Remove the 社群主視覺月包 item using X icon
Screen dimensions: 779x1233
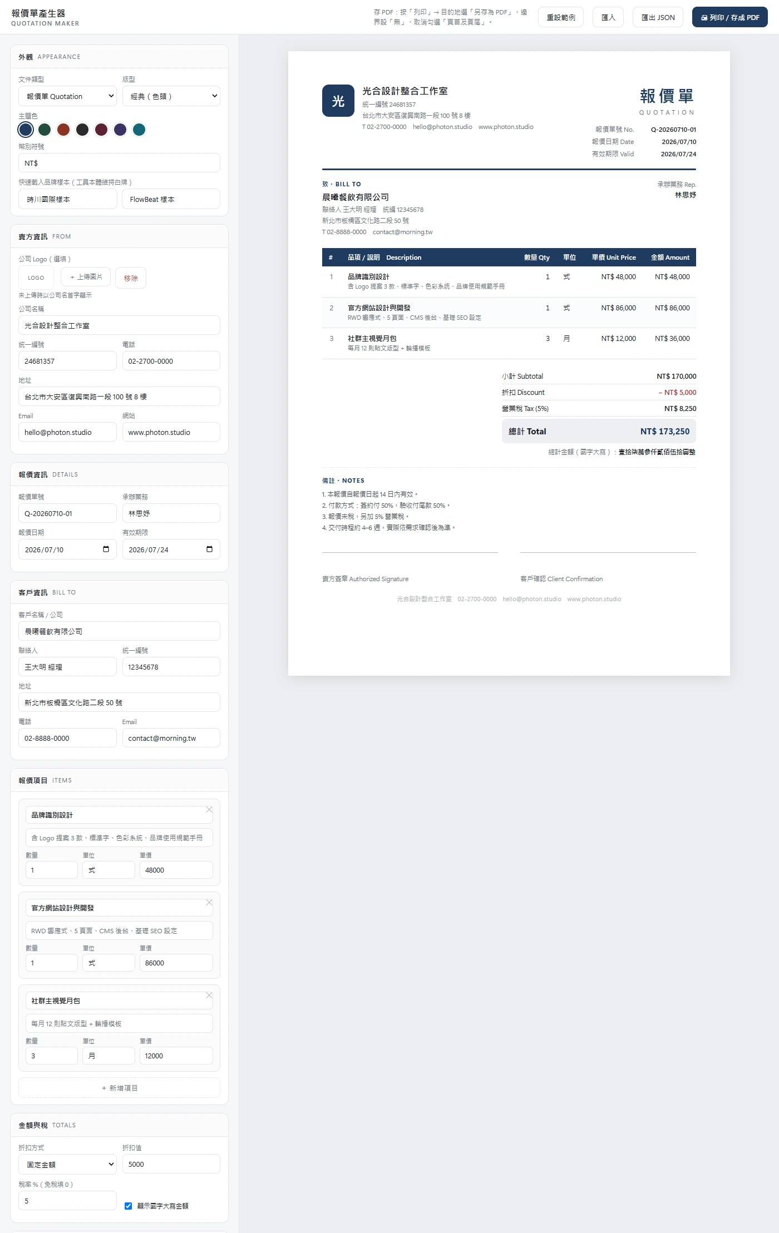(209, 996)
